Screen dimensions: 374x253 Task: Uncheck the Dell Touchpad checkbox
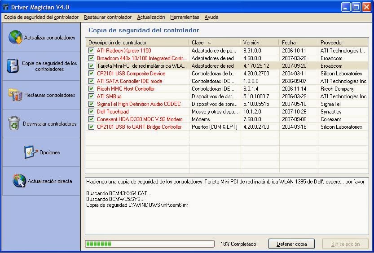(x=91, y=112)
